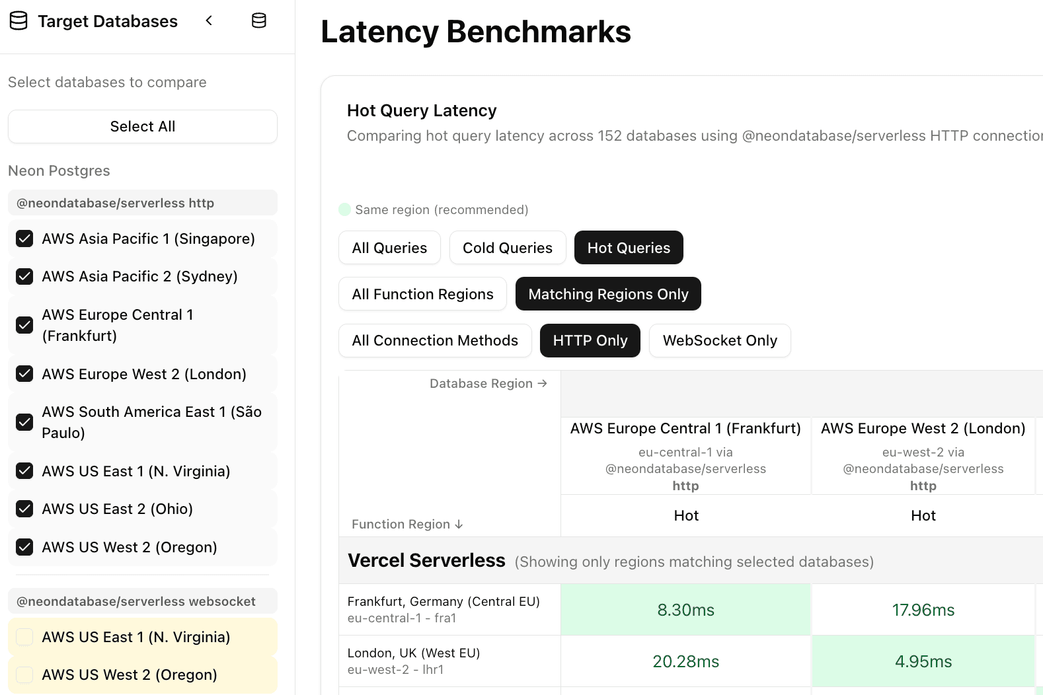
Task: Click the @neondatabase/serverless http group header
Action: (142, 203)
